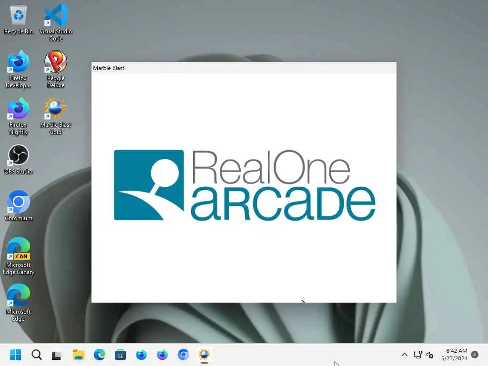The height and width of the screenshot is (366, 488).
Task: Select the Marble Blast Gold desktop icon
Action: click(x=56, y=116)
